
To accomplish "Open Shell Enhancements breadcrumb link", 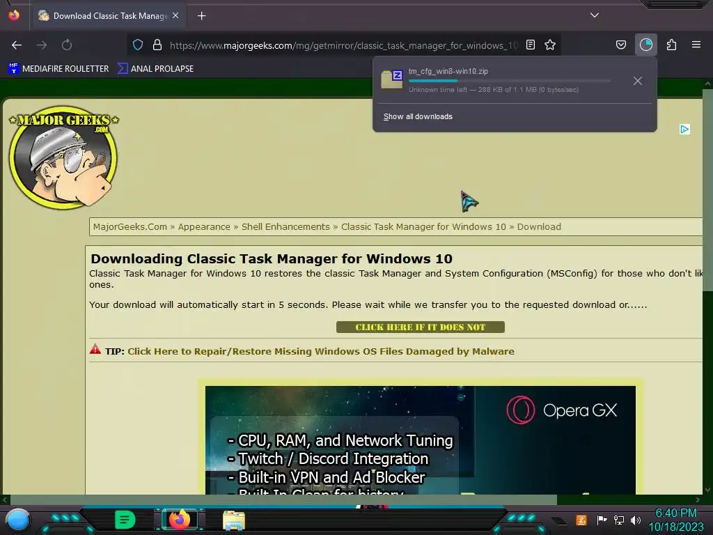I will (x=285, y=226).
